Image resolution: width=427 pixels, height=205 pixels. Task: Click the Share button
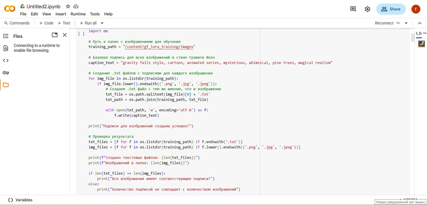coord(391,9)
